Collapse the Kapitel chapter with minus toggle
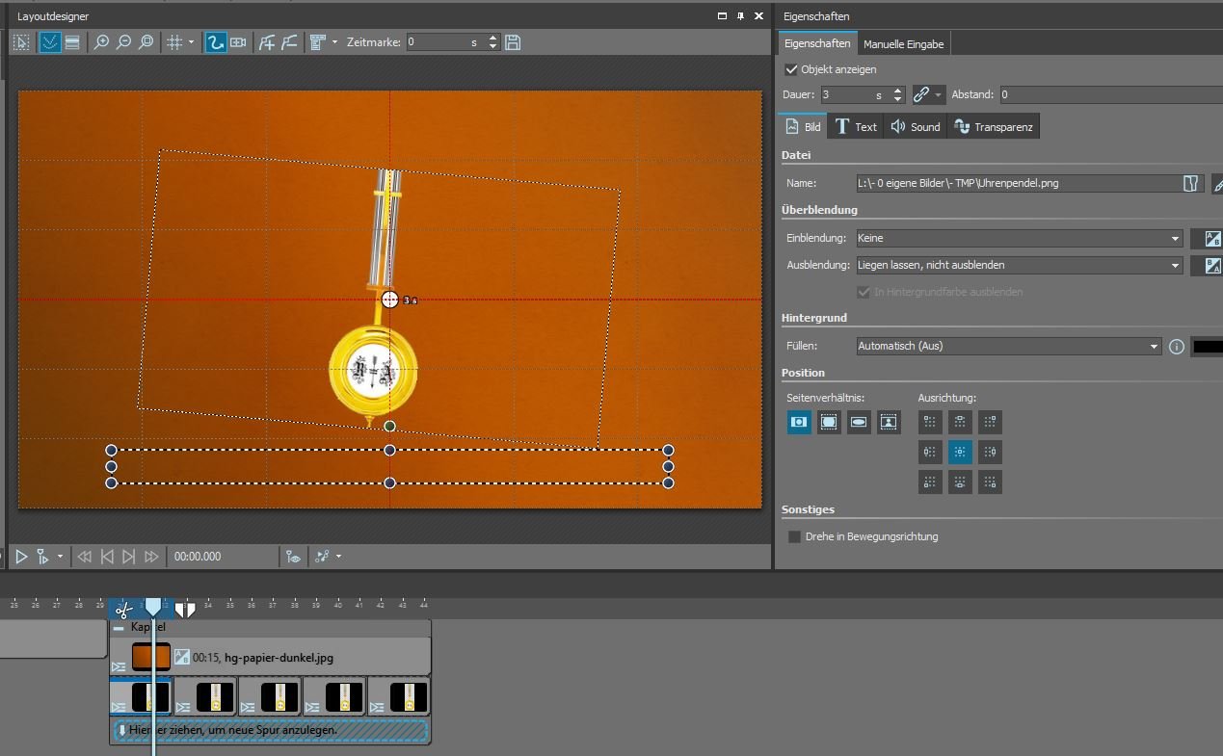The width and height of the screenshot is (1223, 756). point(119,627)
